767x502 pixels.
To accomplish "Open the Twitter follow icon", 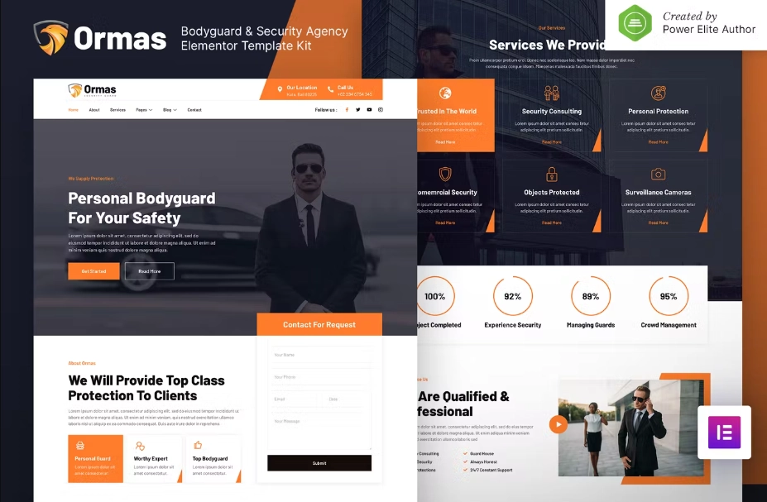I will (358, 110).
